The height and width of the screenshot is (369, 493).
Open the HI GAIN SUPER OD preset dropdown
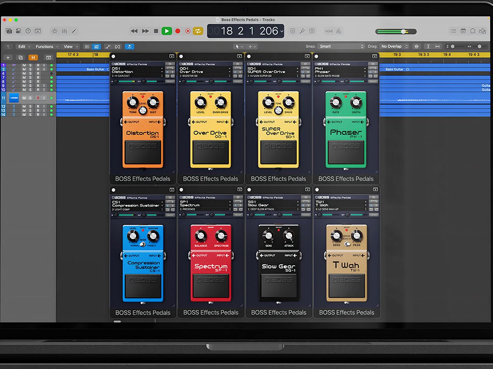[x=273, y=76]
